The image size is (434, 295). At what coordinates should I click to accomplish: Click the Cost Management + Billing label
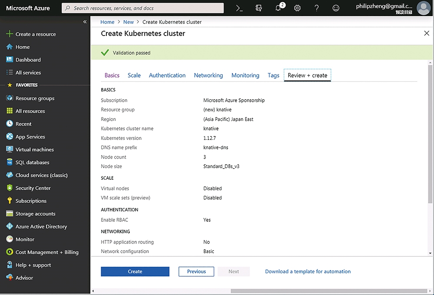tap(47, 252)
